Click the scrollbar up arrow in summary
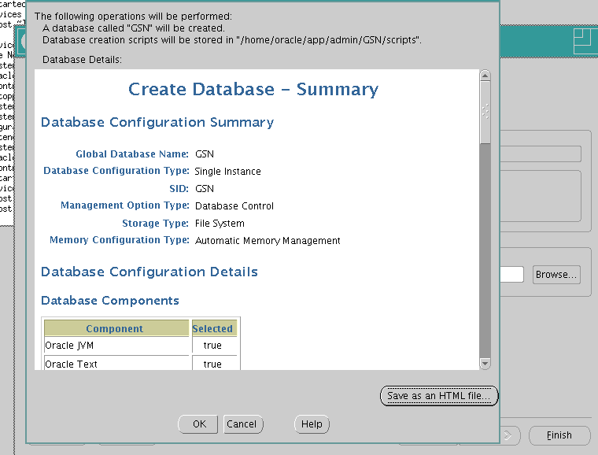 pyautogui.click(x=485, y=76)
